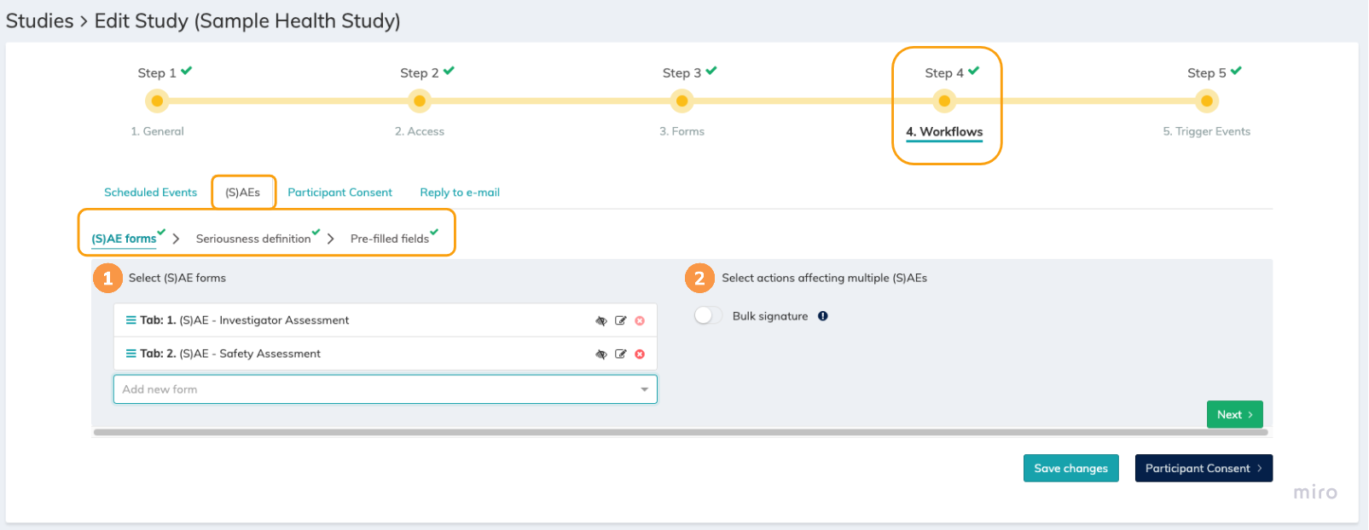Toggle visibility of Safety Assessment form
The width and height of the screenshot is (1369, 530).
pos(601,354)
